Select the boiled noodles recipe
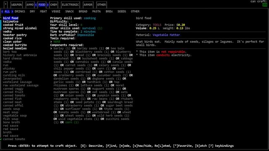 point(15,49)
